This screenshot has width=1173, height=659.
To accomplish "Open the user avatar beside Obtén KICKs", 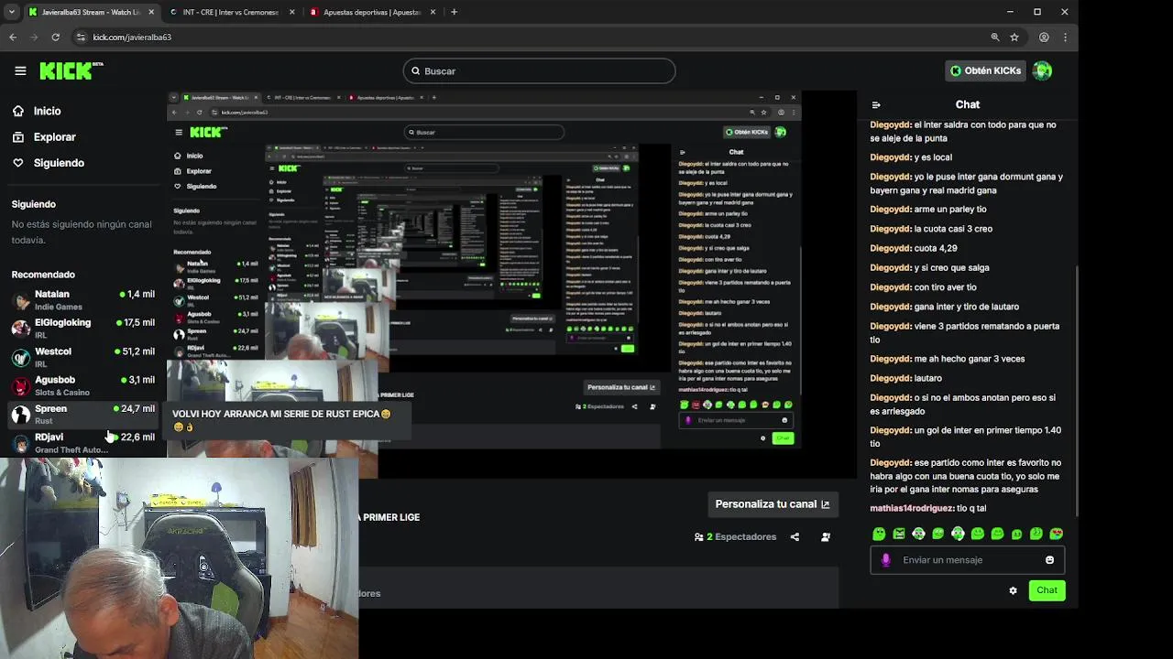I will click(x=1042, y=70).
